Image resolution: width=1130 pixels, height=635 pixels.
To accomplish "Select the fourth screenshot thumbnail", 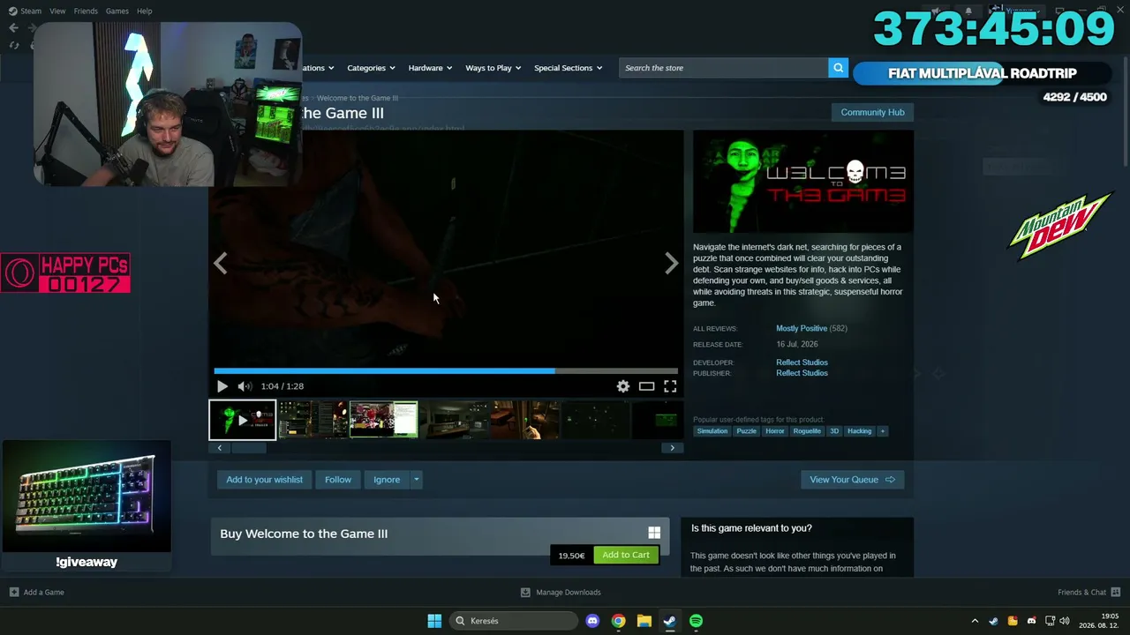I will pos(455,420).
